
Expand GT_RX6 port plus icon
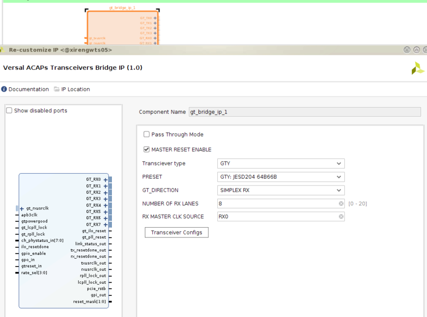[105, 218]
